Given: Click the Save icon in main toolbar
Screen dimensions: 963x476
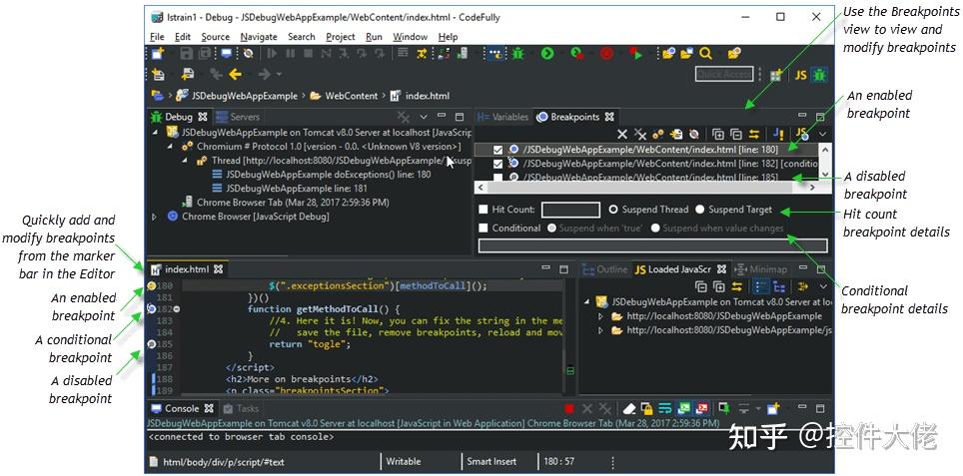Looking at the screenshot, I should pyautogui.click(x=187, y=54).
